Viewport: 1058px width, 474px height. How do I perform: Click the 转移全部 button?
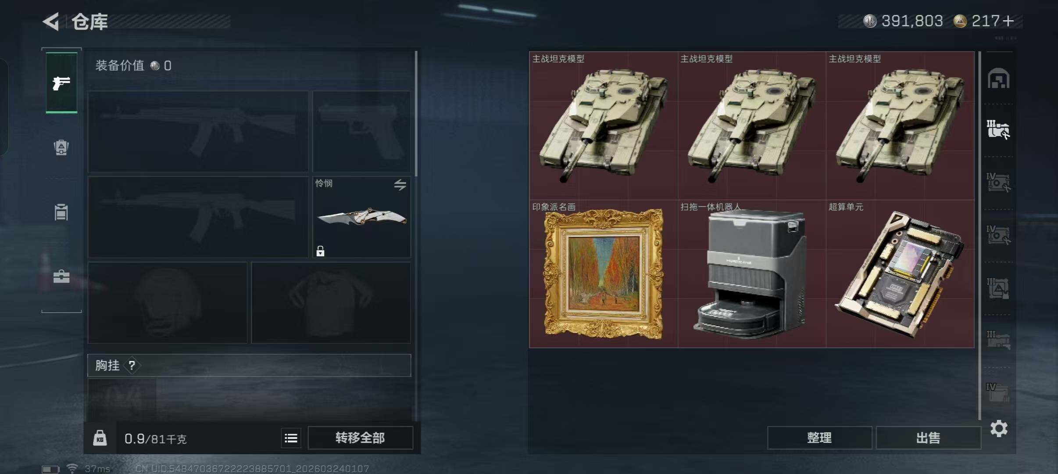point(360,438)
